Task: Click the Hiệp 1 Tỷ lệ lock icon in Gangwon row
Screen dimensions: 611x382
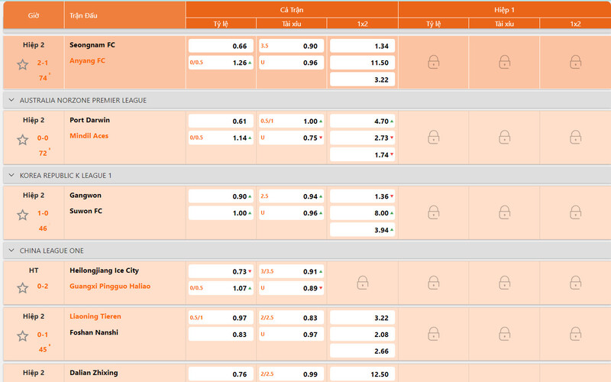Action: [x=433, y=212]
